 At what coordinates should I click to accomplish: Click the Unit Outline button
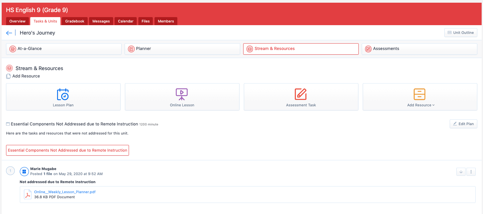click(x=460, y=33)
